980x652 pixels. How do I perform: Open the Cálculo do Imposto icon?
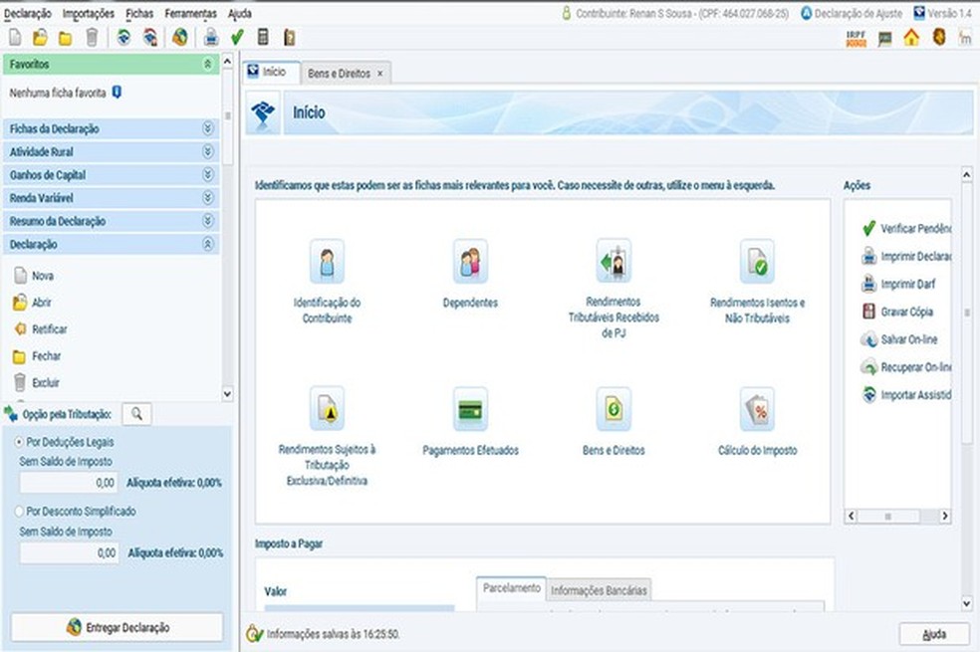(757, 410)
